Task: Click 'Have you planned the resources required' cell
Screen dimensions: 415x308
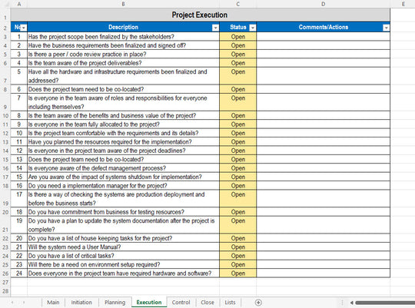Action: pyautogui.click(x=123, y=141)
